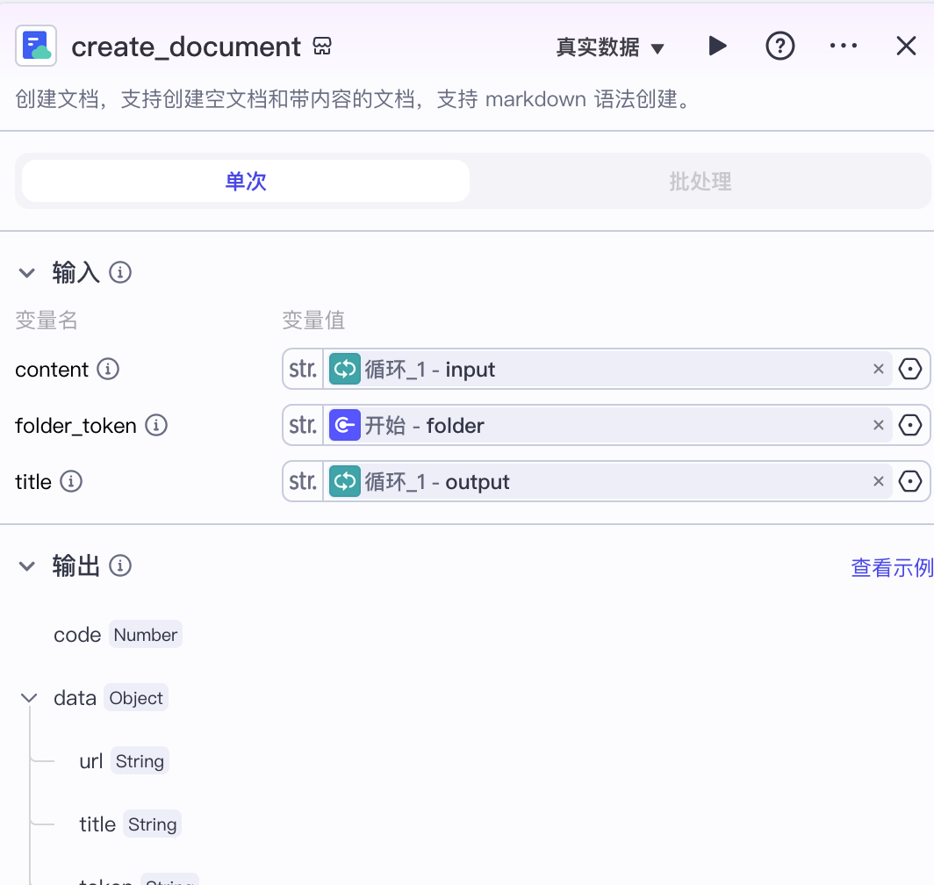
Task: Collapse the 输入 section
Action: tap(27, 273)
